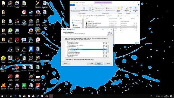This screenshot has width=174, height=98.
Task: Select the uTorrent desktop icon
Action: click(x=10, y=31)
